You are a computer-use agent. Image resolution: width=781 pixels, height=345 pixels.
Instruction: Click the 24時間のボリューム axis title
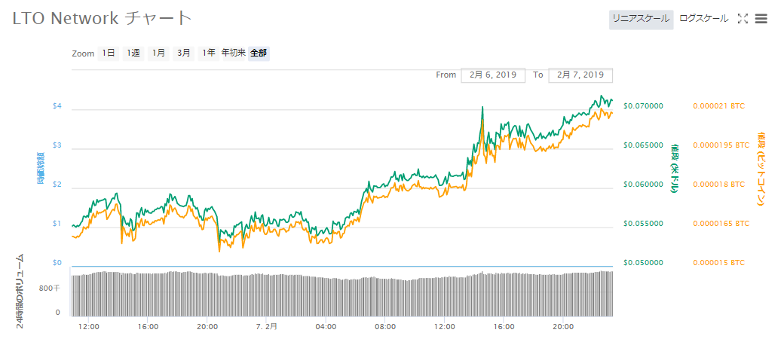[21, 291]
